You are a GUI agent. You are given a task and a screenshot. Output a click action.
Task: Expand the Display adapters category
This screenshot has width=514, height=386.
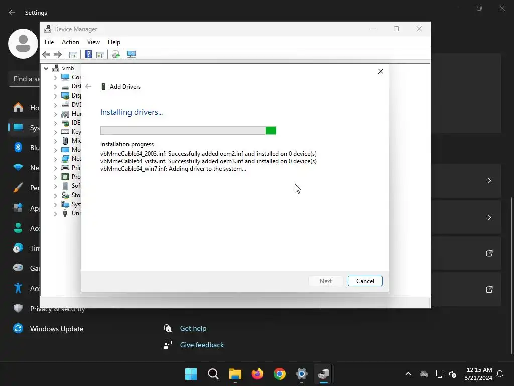(x=55, y=96)
